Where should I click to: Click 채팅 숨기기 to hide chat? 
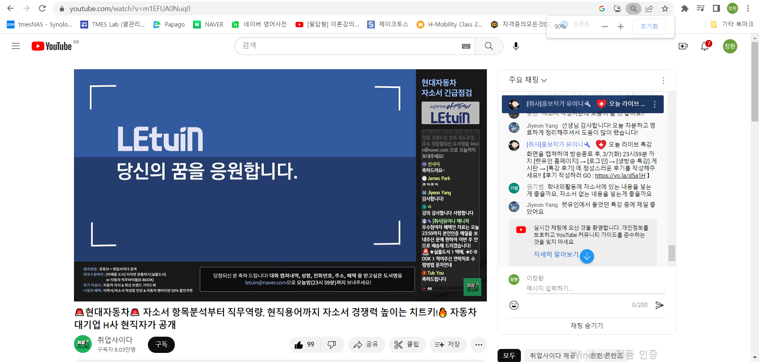(x=587, y=326)
